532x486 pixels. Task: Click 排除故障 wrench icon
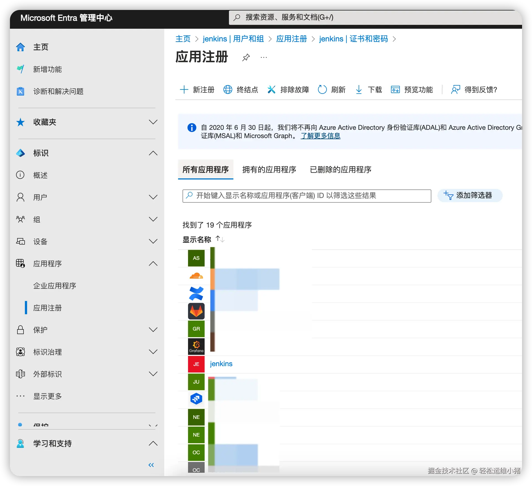[271, 89]
